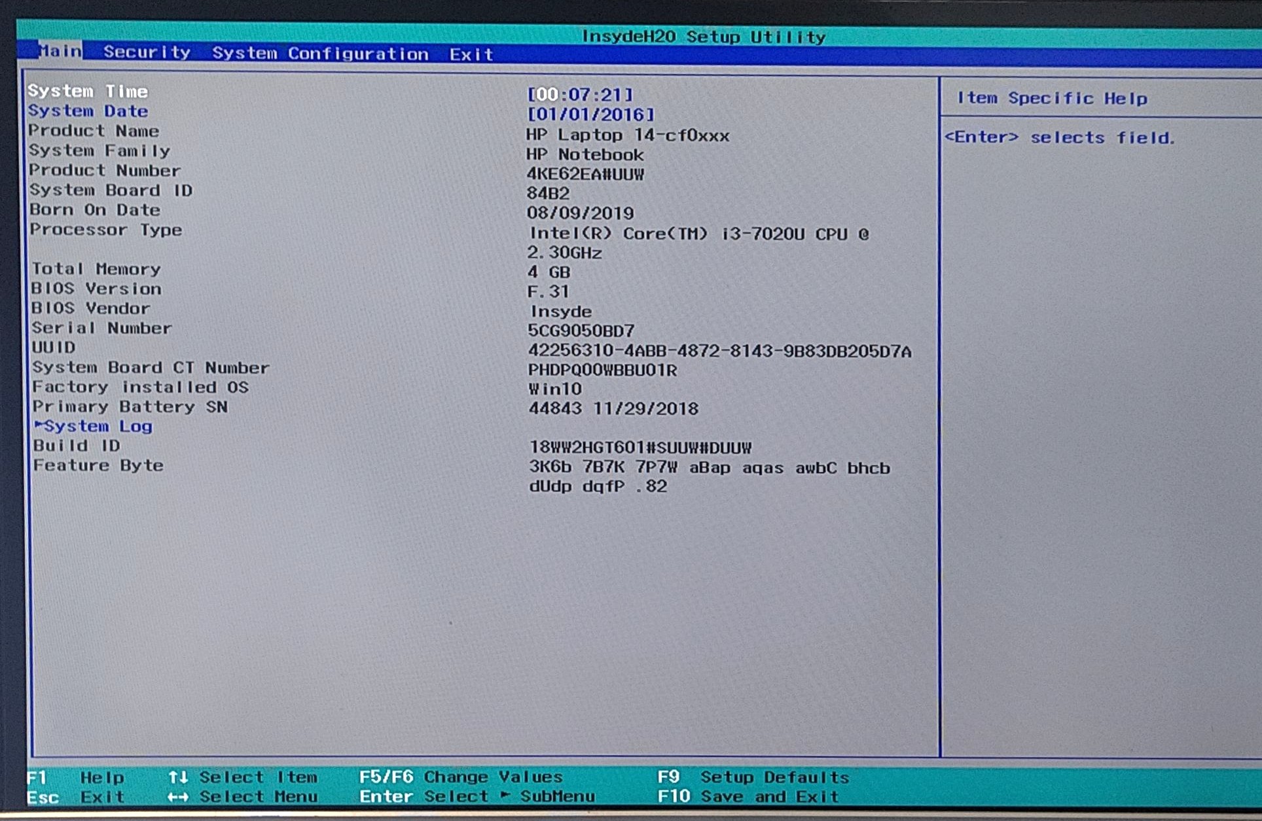This screenshot has height=821, width=1262.
Task: Select the System Date value field
Action: pos(591,115)
